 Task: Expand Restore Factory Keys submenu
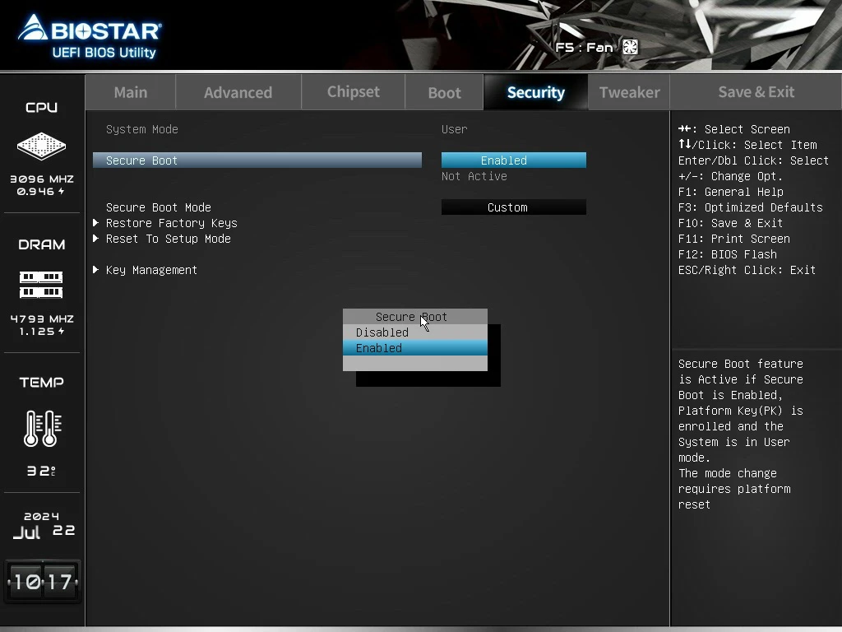click(171, 223)
